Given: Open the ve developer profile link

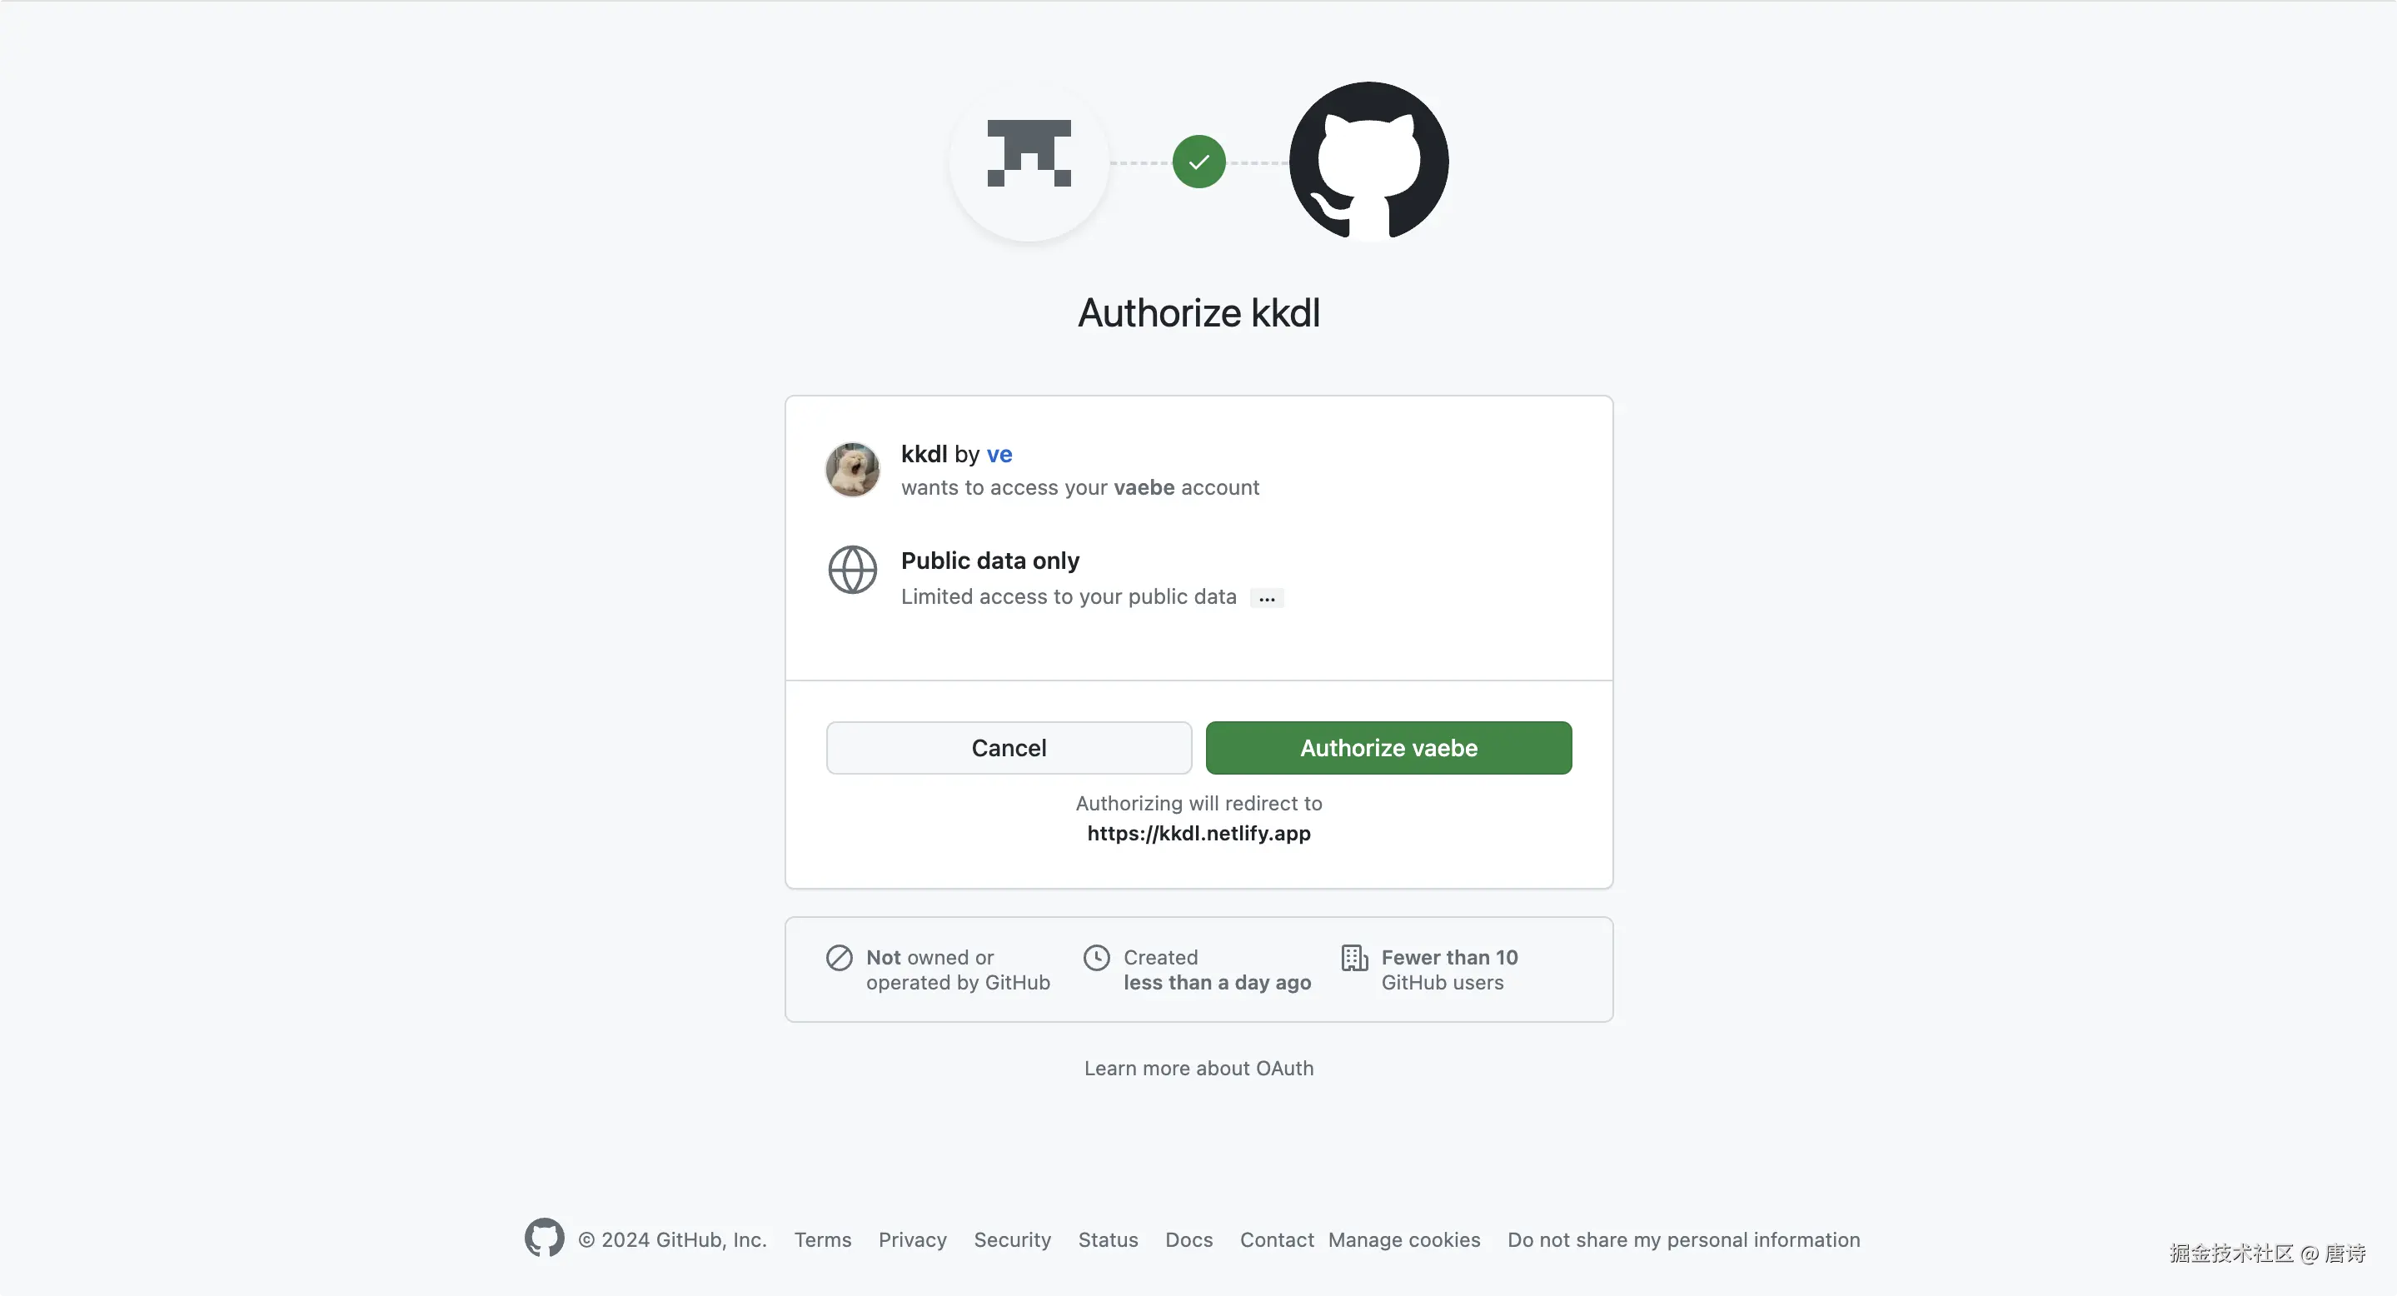Looking at the screenshot, I should tap(999, 454).
